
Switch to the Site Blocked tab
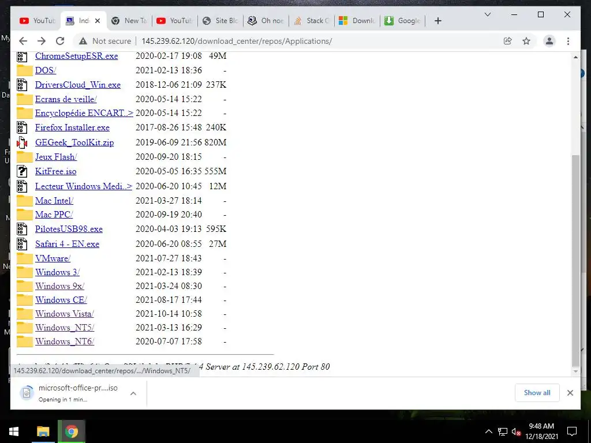[220, 21]
